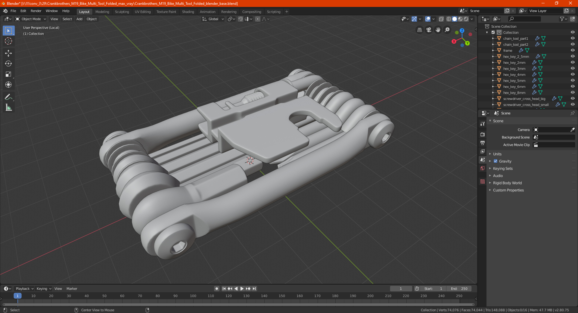Open the Active Tool properties tab
578x313 pixels.
[483, 124]
